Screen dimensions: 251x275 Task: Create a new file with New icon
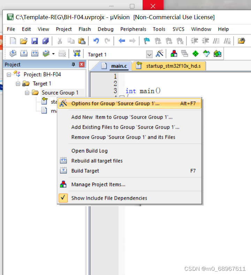[13, 41]
